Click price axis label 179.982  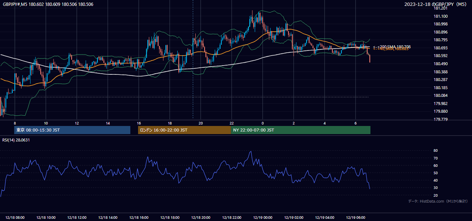(x=441, y=104)
